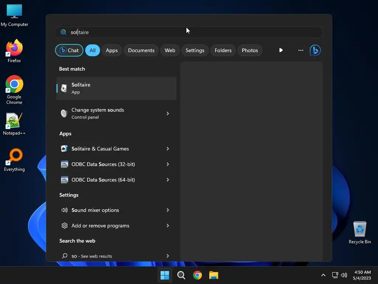Open more options ellipsis menu

coord(300,50)
